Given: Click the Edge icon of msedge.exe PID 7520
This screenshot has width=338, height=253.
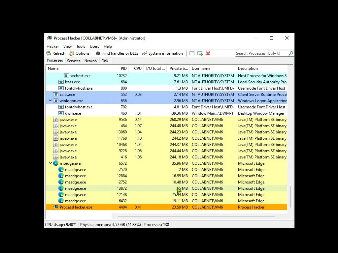Looking at the screenshot, I should pyautogui.click(x=61, y=170).
